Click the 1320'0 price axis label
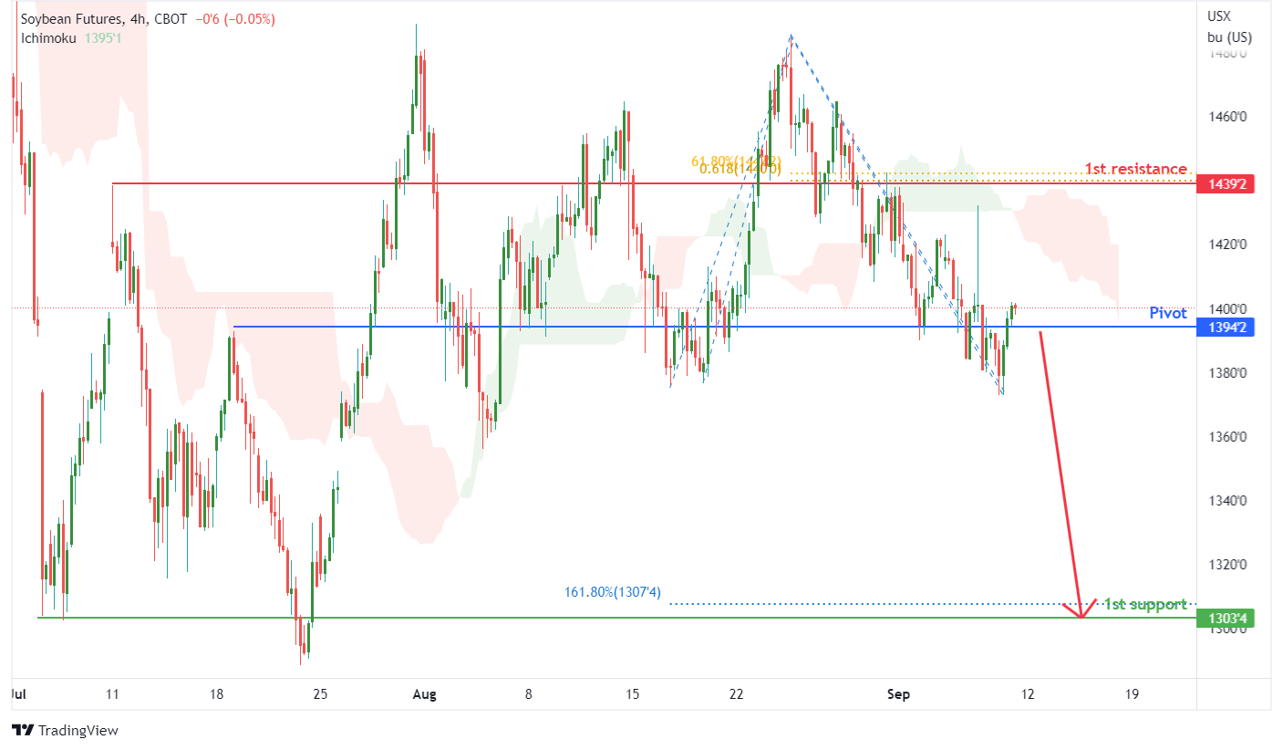This screenshot has width=1283, height=750. (1228, 564)
